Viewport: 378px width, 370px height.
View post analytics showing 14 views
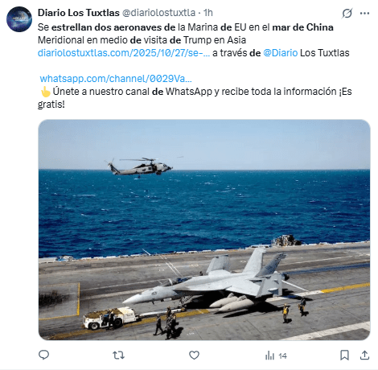coord(276,356)
